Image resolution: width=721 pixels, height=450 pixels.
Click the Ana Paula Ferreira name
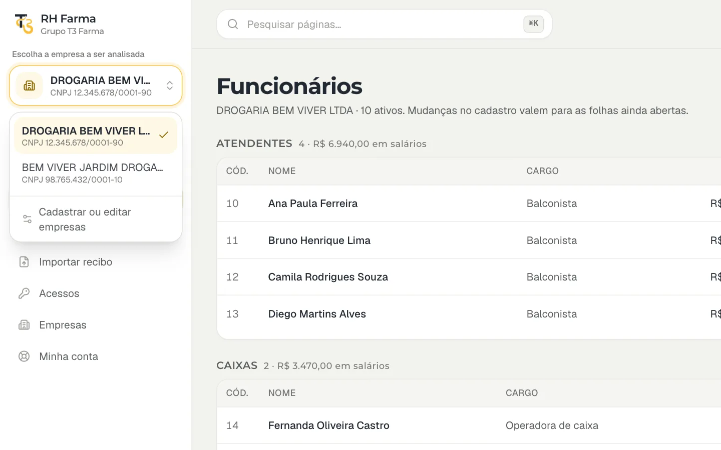click(313, 203)
